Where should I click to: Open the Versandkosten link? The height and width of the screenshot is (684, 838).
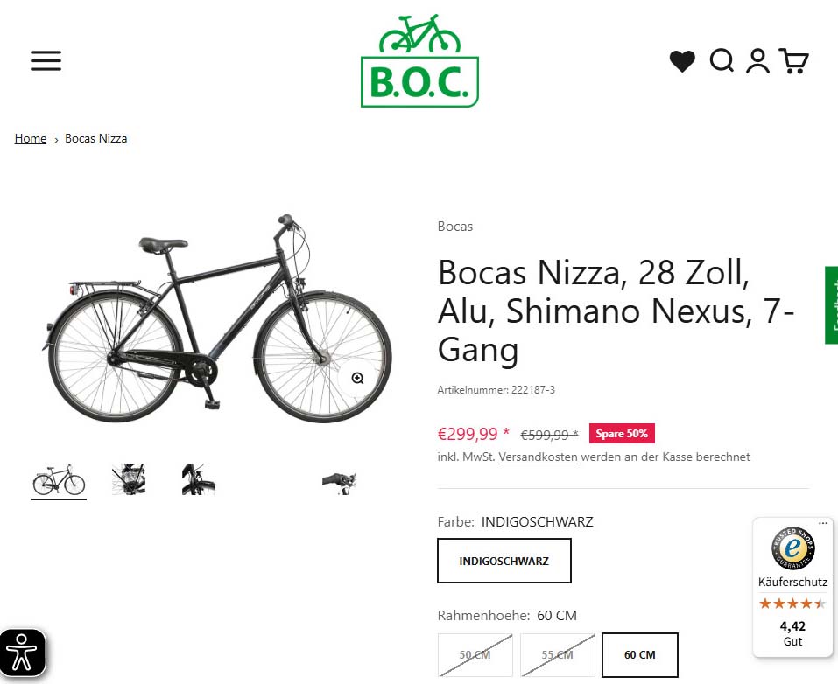[537, 457]
